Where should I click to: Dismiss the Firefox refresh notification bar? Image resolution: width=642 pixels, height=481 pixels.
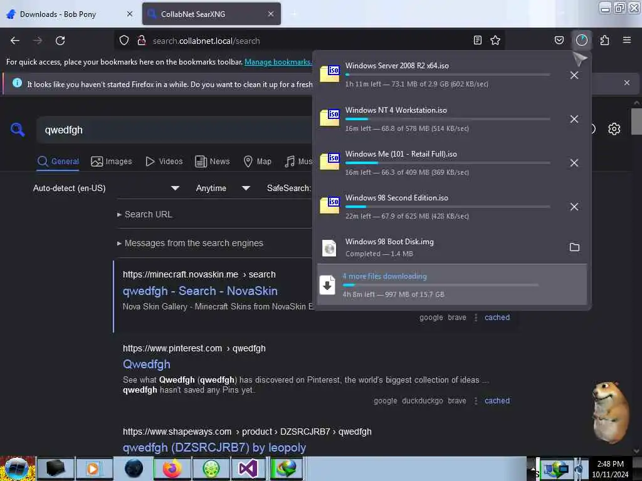[x=627, y=83]
